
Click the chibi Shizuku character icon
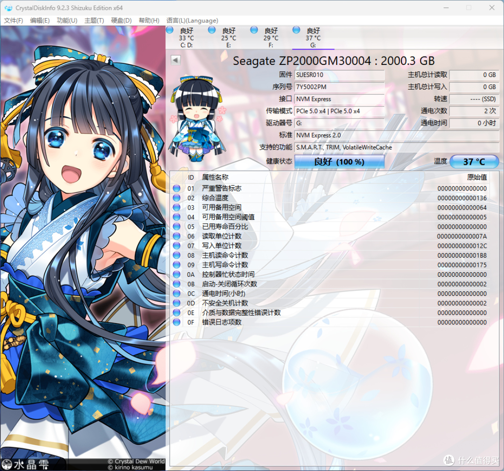click(x=197, y=118)
